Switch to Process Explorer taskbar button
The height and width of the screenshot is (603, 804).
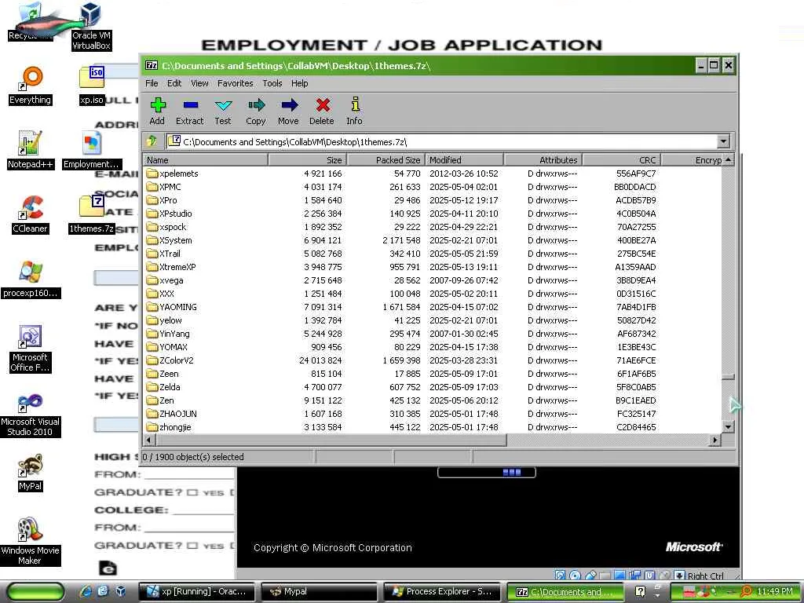coord(443,591)
